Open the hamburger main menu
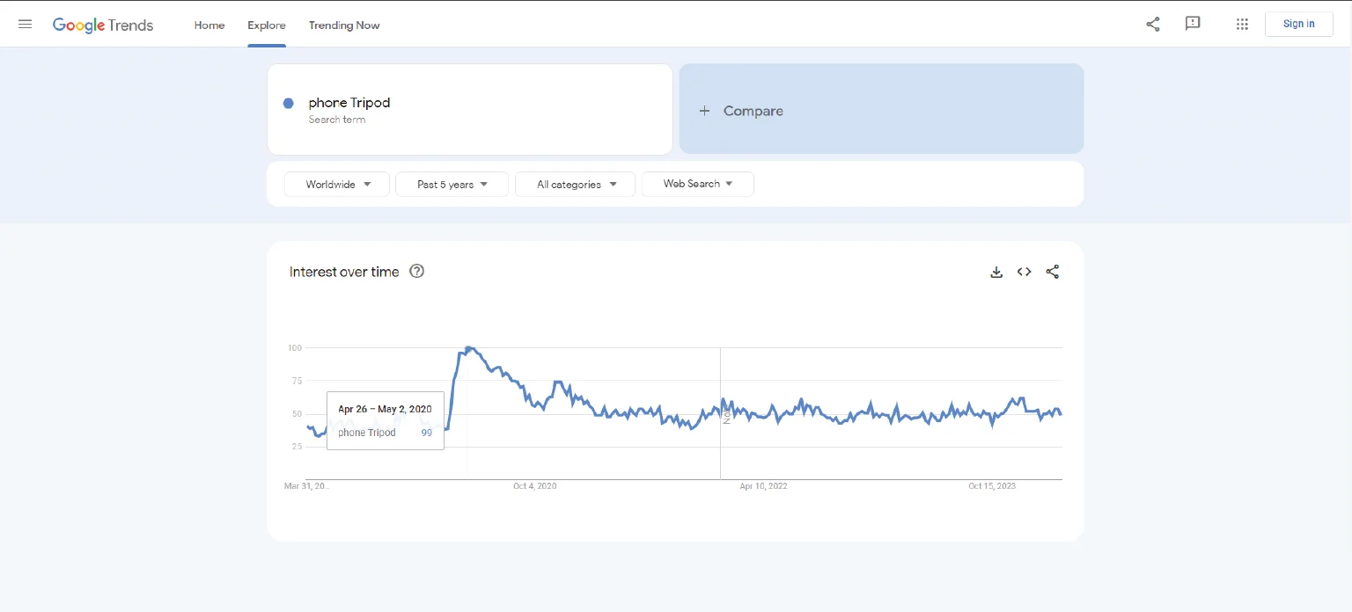Screen dimensions: 1352x612 pos(25,25)
